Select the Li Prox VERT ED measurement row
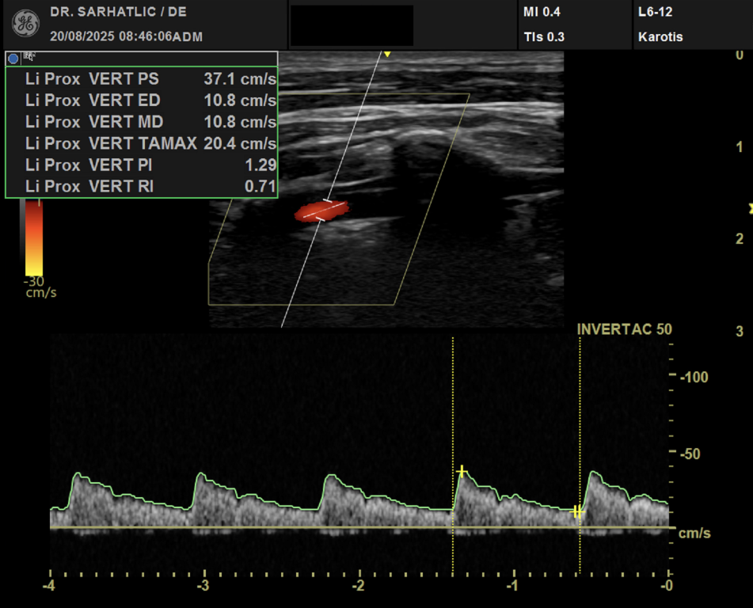 (x=150, y=101)
